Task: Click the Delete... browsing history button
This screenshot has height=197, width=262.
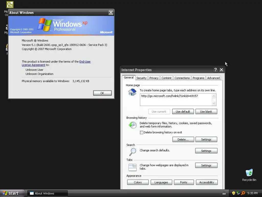Action: tap(183, 140)
